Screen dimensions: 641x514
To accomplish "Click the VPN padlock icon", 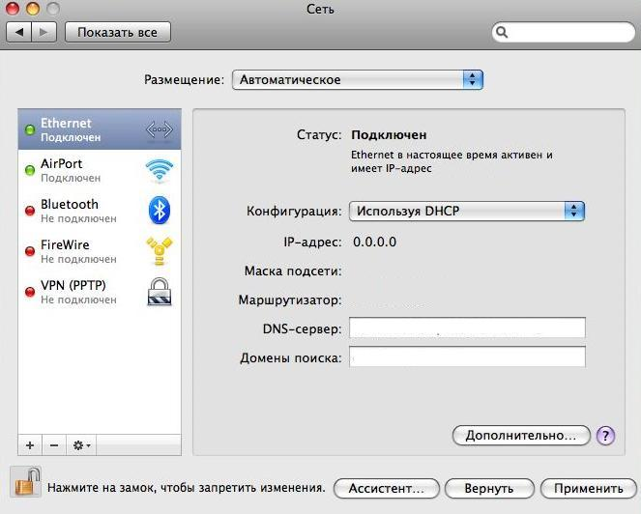I will click(160, 292).
